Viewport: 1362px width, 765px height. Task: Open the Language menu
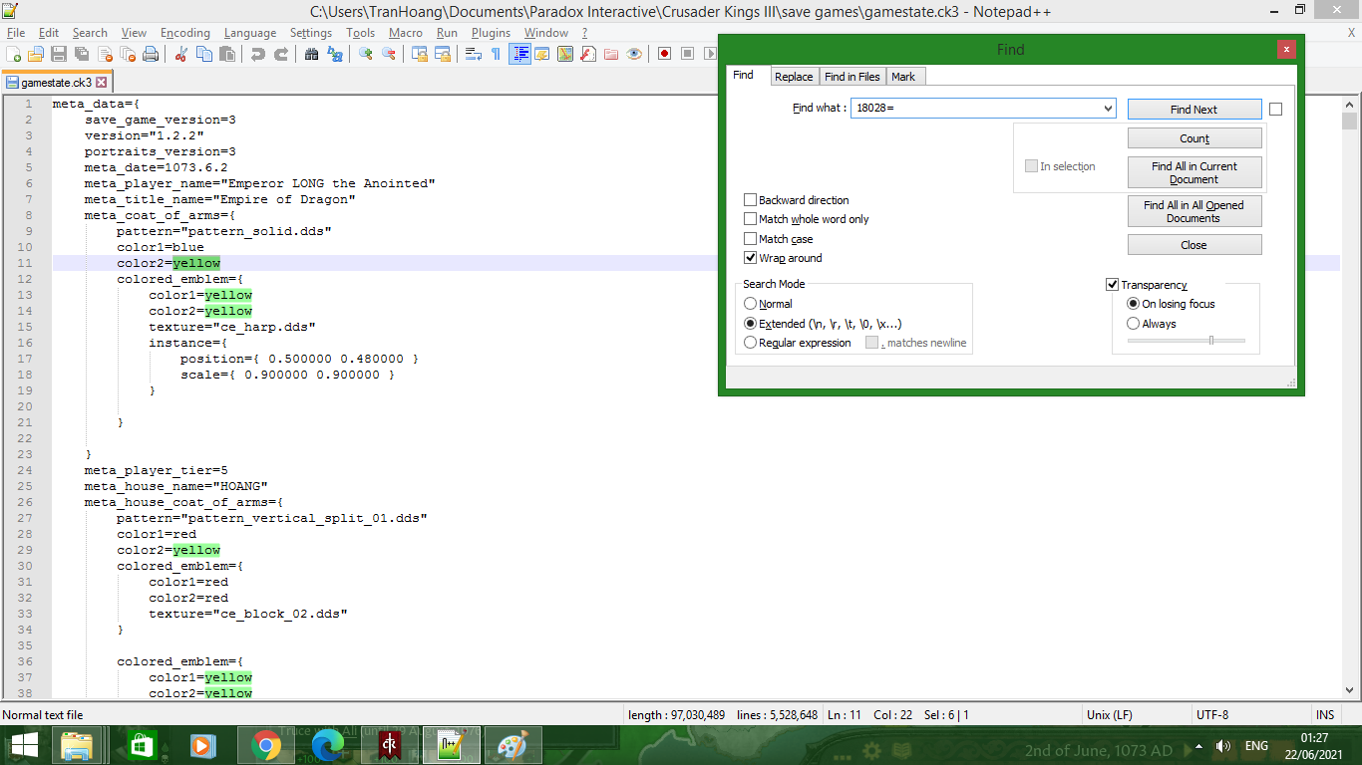pos(250,33)
